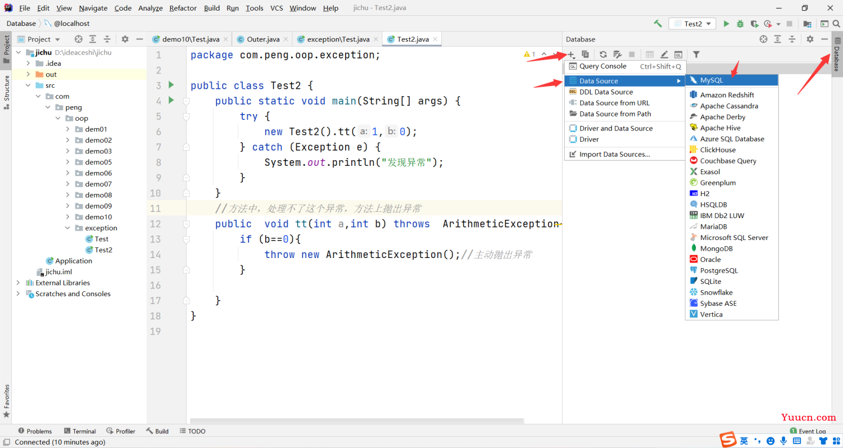Click the Build hammer icon
This screenshot has height=448, width=843.
pos(658,24)
